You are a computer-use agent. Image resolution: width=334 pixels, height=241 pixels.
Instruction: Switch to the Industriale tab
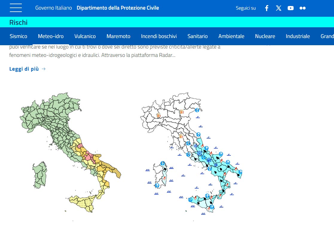(298, 36)
